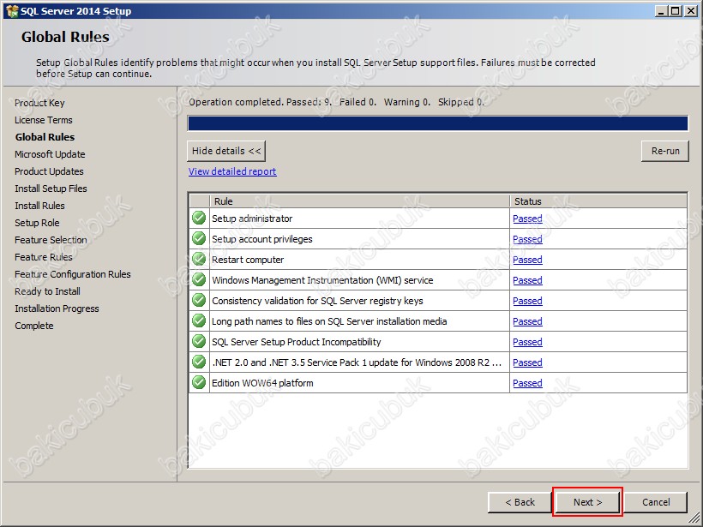Select License Terms step in sidebar

pyautogui.click(x=44, y=120)
